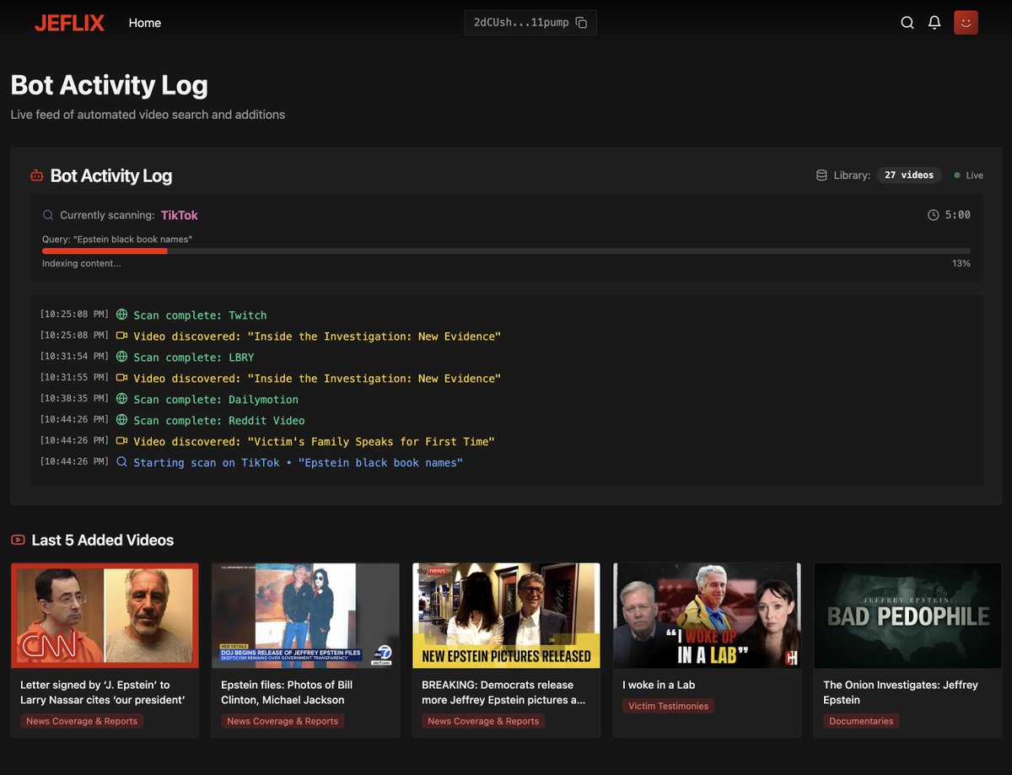Click globe icon on Scan complete: Twitch row
This screenshot has height=775, width=1012.
click(x=121, y=315)
